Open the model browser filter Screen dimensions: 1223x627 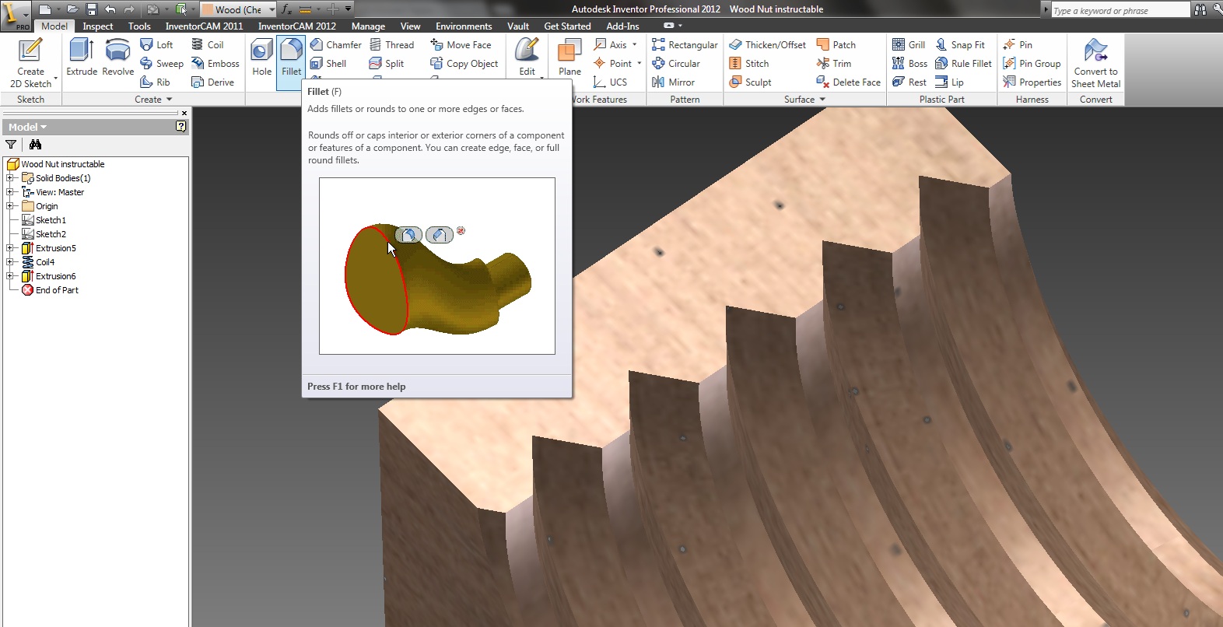[x=11, y=145]
